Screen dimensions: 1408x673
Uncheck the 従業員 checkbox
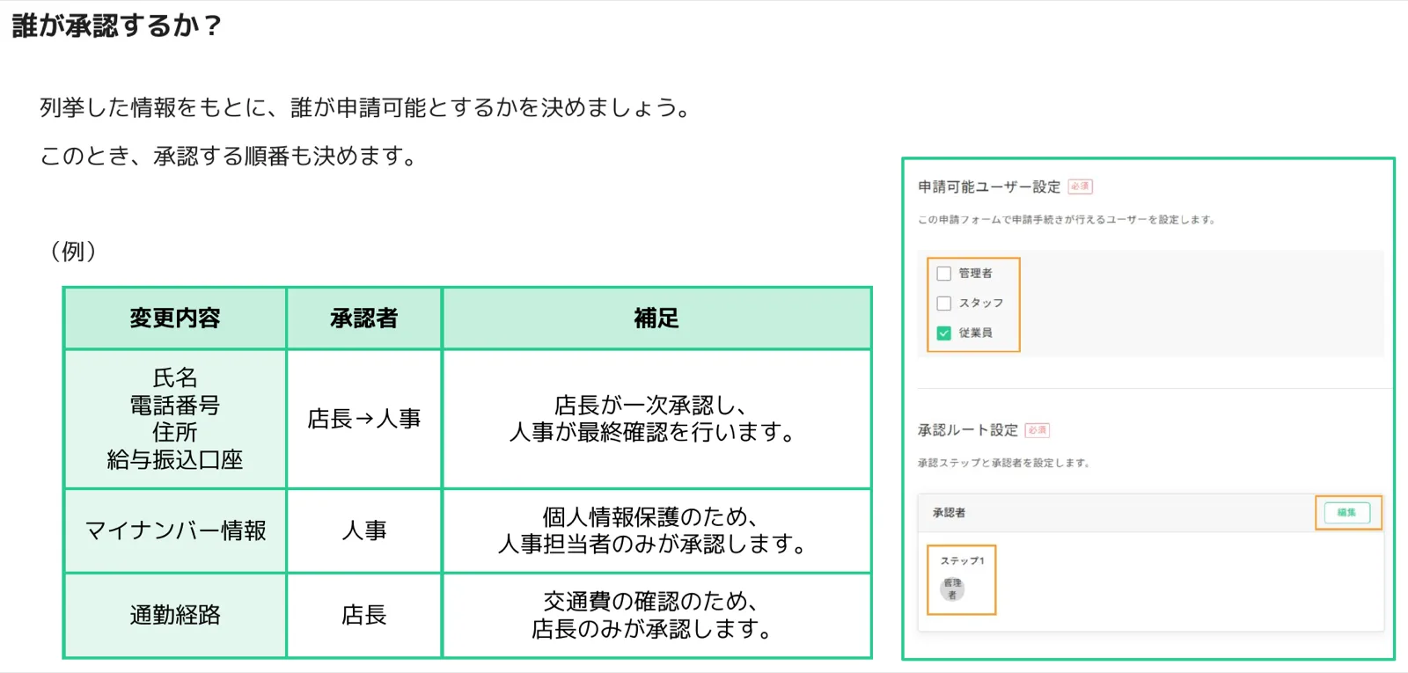(944, 333)
